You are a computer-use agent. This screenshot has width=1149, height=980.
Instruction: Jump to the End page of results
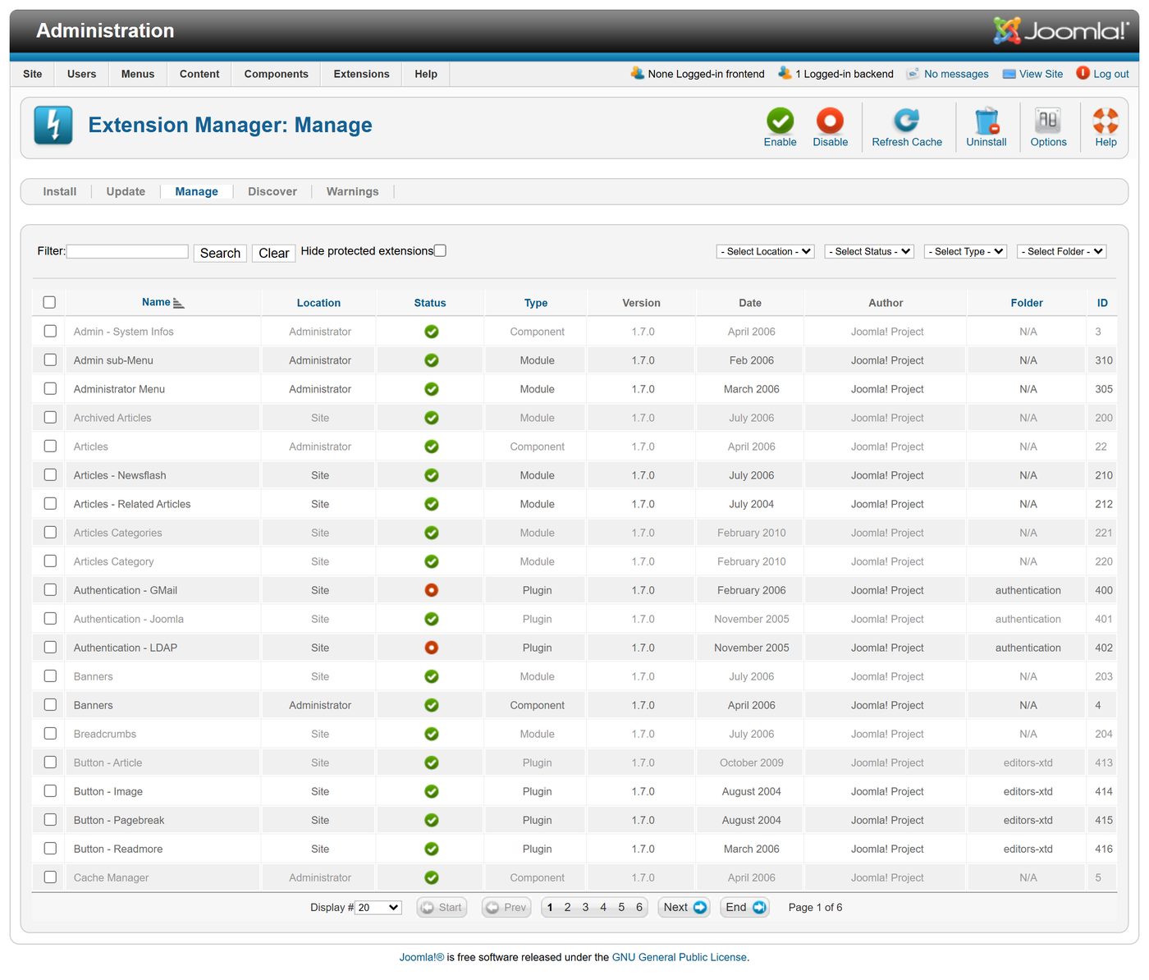coord(745,907)
